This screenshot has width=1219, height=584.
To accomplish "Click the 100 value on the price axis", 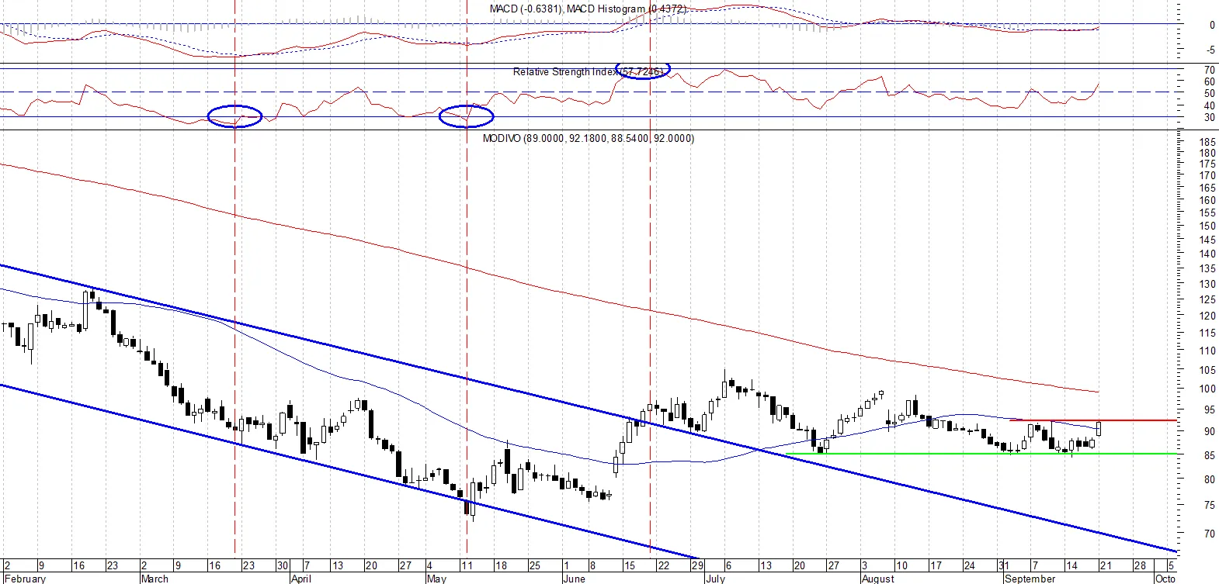I will tap(1207, 389).
